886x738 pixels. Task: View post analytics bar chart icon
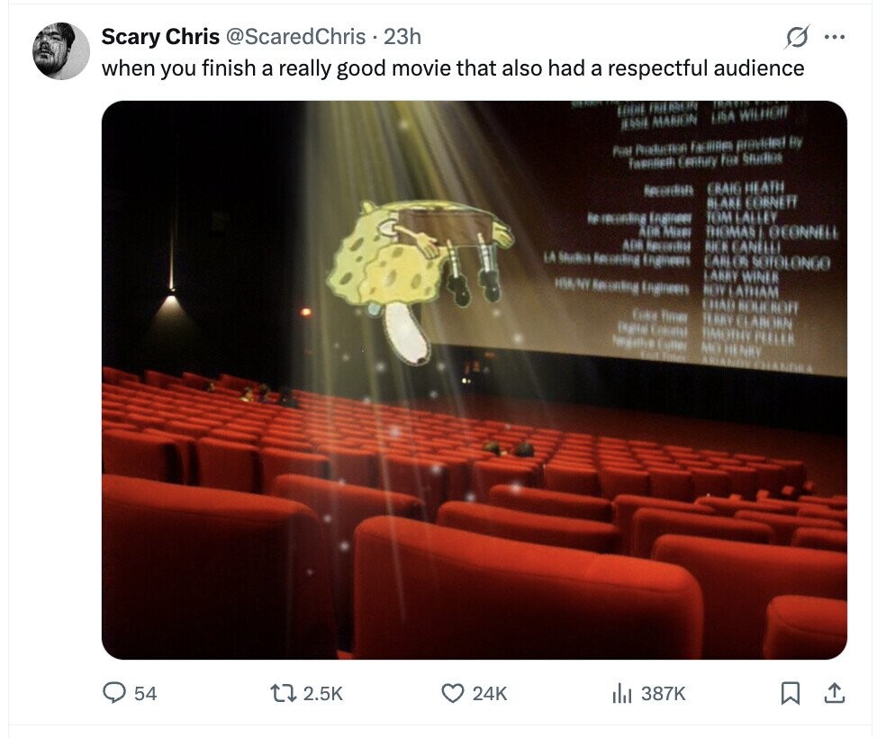click(621, 693)
